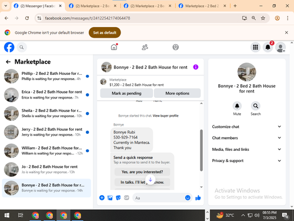
Task: Go back in browser history
Action: pyautogui.click(x=6, y=18)
